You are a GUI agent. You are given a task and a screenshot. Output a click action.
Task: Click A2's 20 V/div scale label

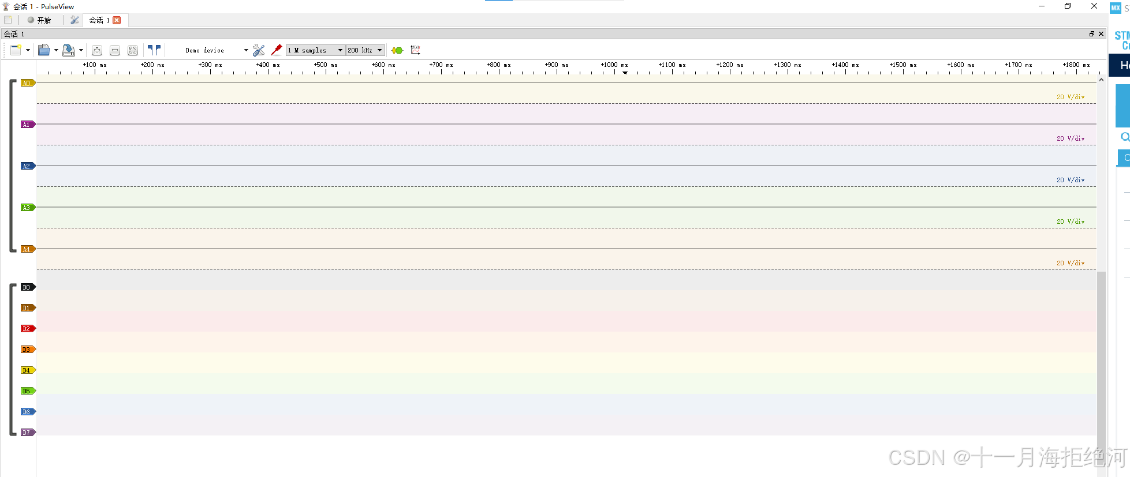1071,180
